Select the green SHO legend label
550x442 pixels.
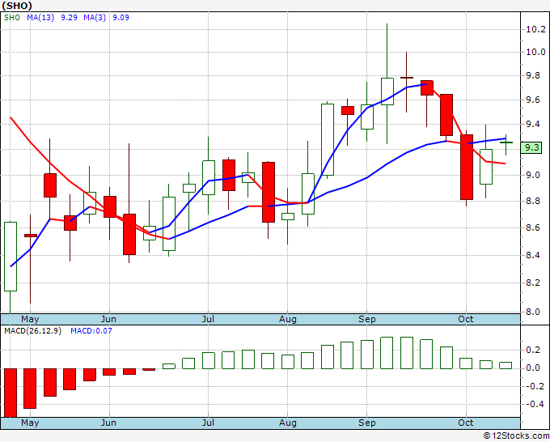[12, 18]
